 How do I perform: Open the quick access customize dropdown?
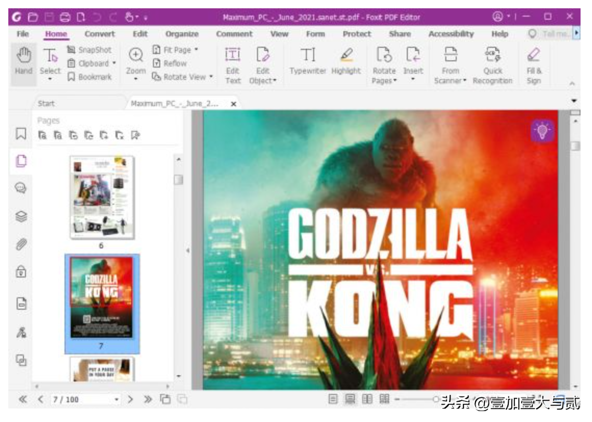[145, 17]
